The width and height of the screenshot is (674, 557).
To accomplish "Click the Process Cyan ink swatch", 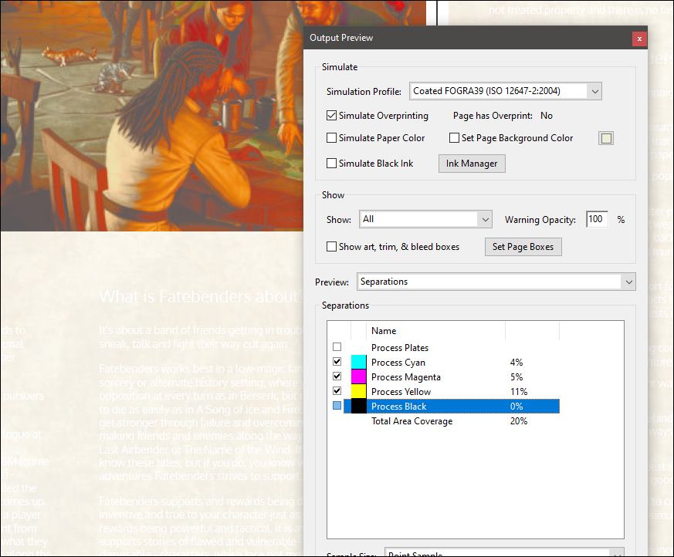I will coord(357,362).
